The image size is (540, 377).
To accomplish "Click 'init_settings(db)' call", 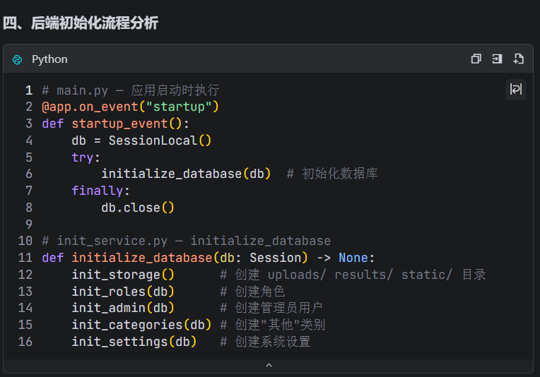I will (134, 342).
